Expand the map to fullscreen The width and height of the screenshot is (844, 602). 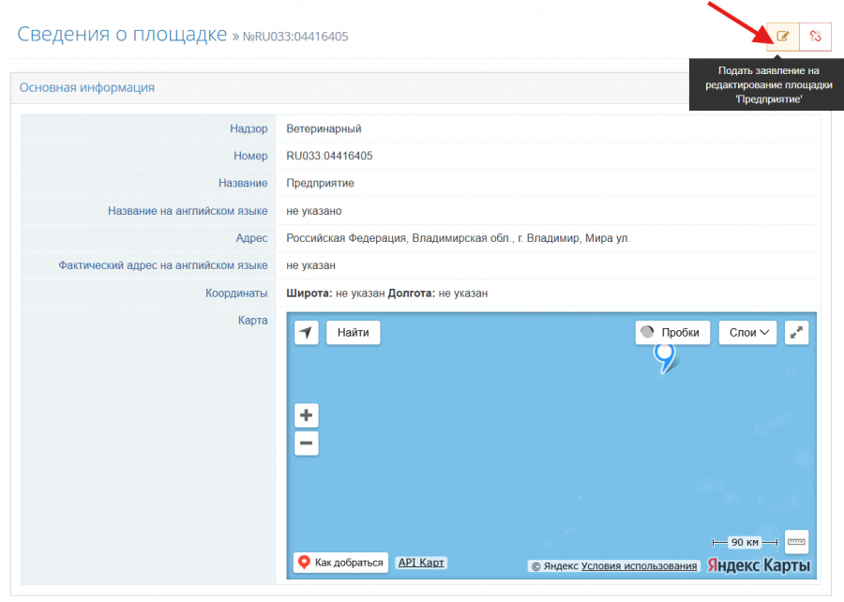coord(796,332)
